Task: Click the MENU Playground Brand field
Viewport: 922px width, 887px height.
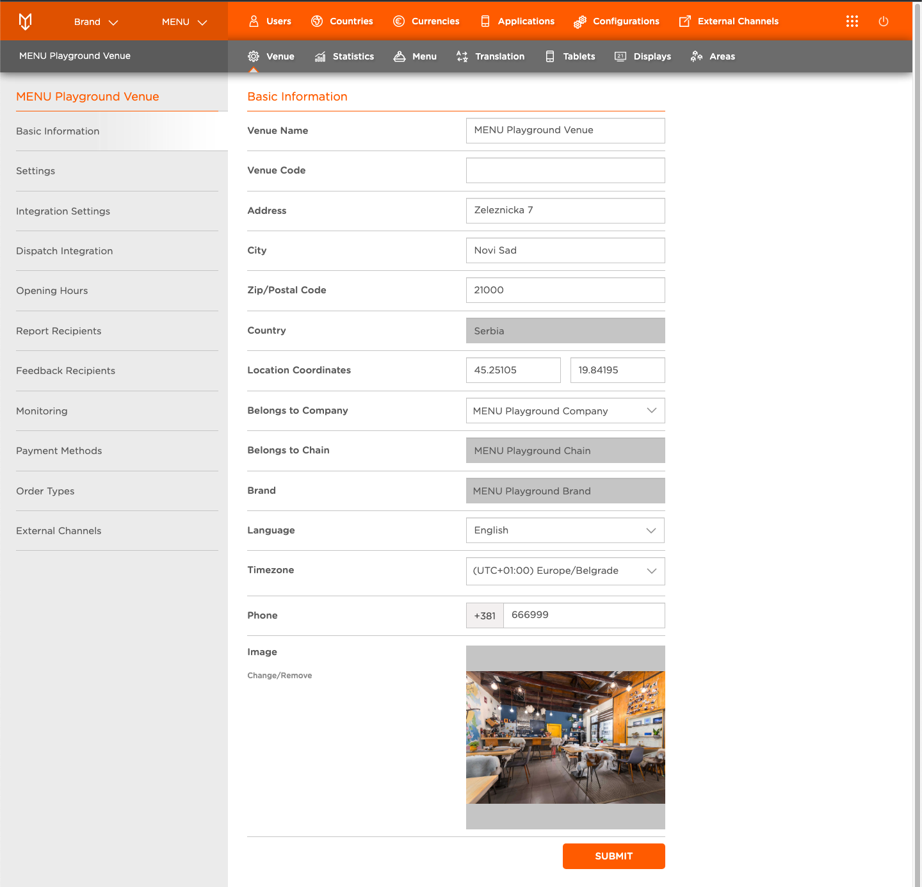Action: coord(565,491)
